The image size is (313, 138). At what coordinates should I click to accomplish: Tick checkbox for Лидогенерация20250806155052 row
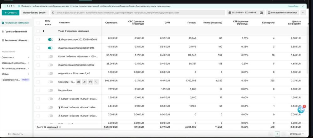click(38, 65)
